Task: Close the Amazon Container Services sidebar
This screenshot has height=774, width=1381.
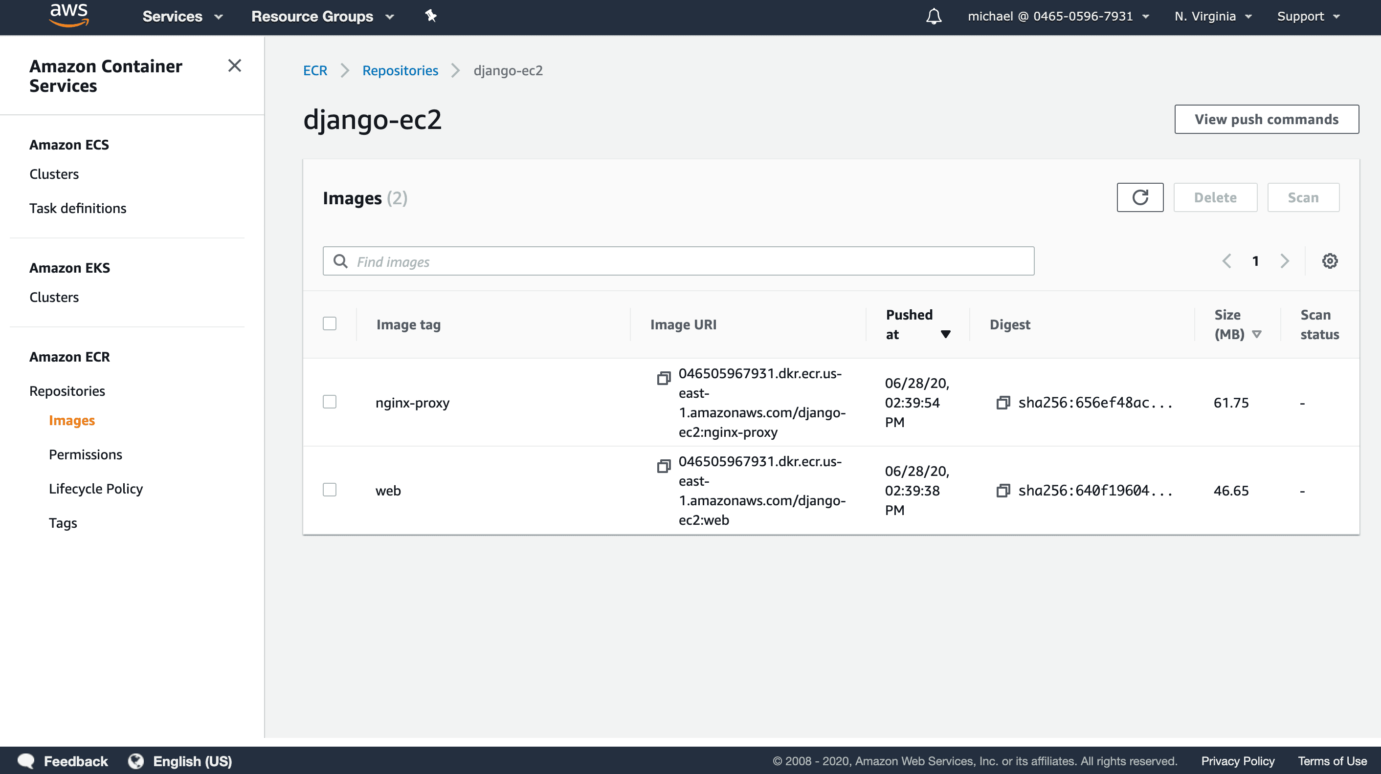Action: coord(234,65)
